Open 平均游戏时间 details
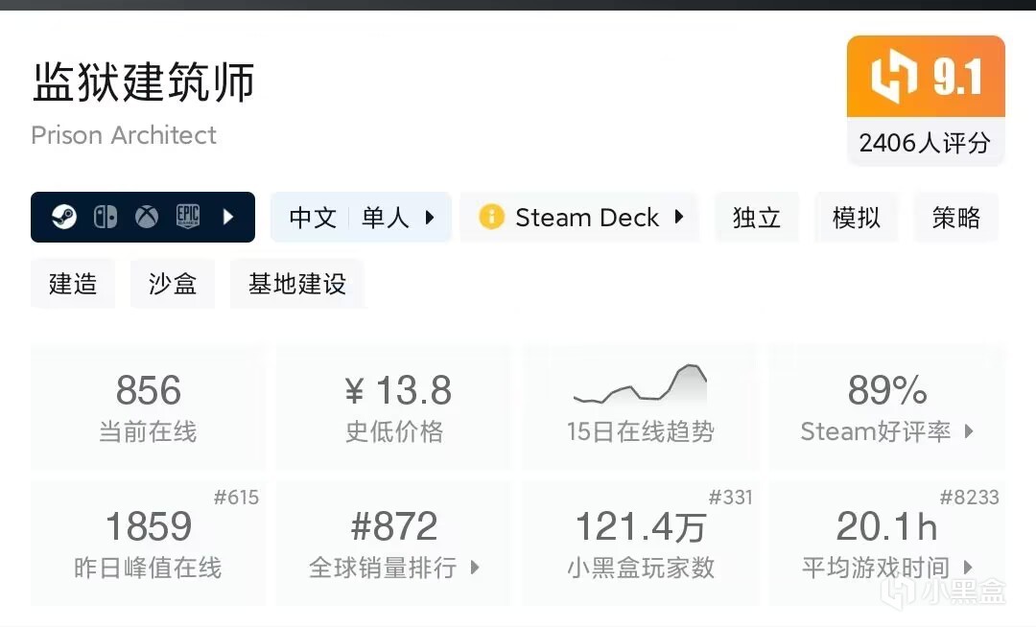1036x627 pixels. pos(968,568)
